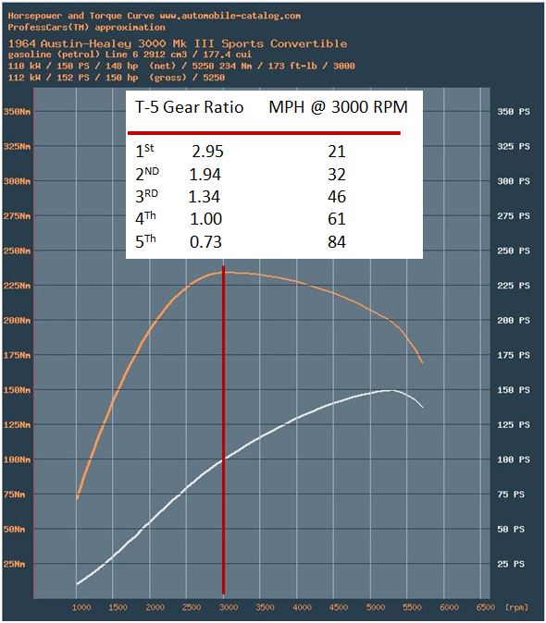Click the "MPH @ 3000 RPM" table heading

coord(338,107)
